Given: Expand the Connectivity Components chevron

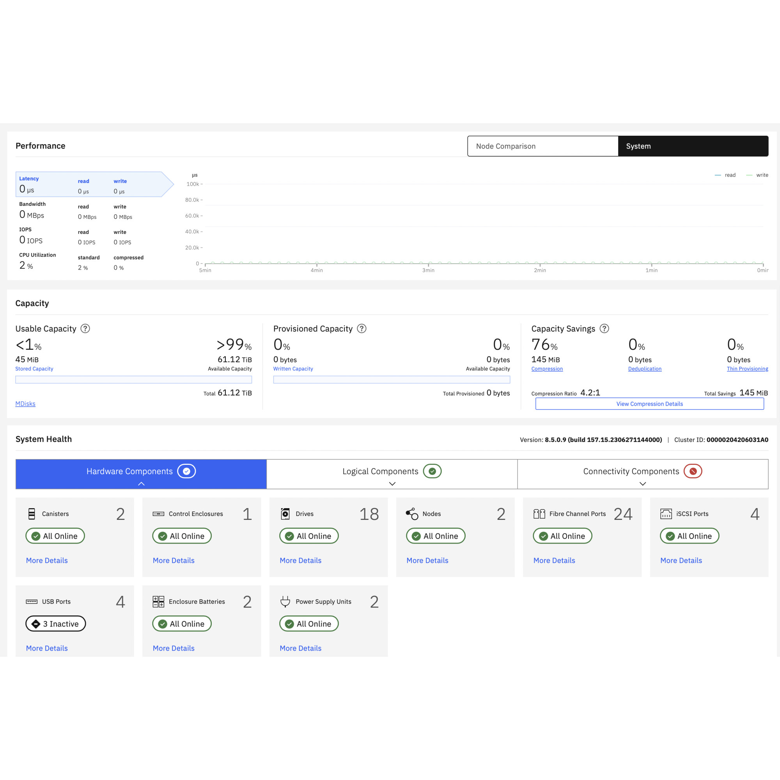Looking at the screenshot, I should 643,484.
